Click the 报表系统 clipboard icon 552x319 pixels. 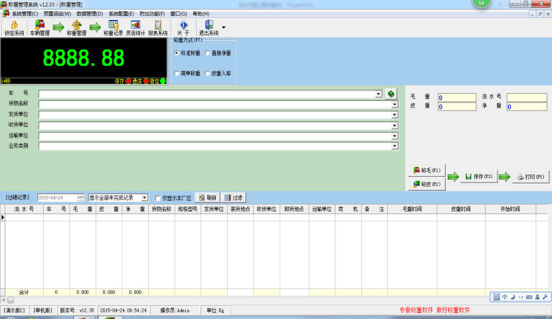(x=157, y=25)
